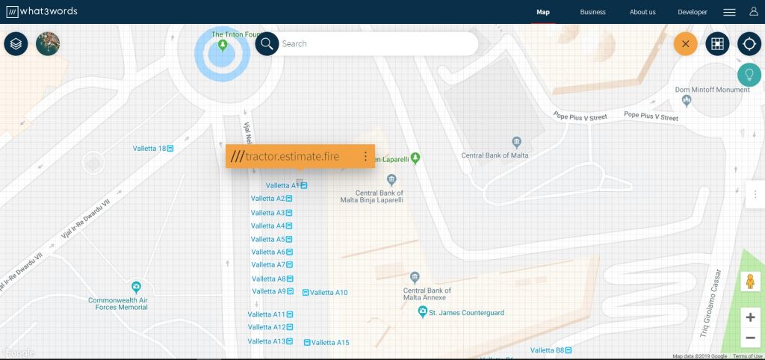The height and width of the screenshot is (360, 765).
Task: Zoom in with the plus button
Action: point(750,317)
